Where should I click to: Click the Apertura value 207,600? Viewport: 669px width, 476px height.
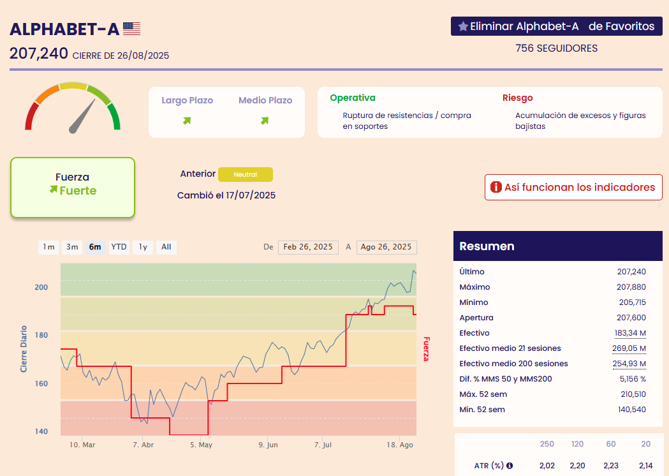pos(631,318)
